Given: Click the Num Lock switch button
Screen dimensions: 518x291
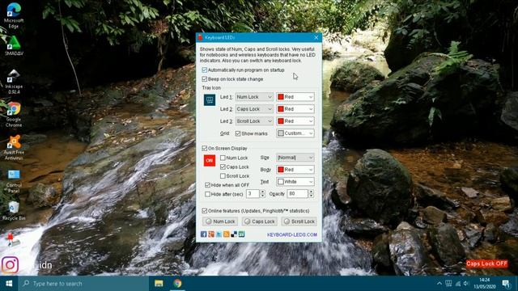Looking at the screenshot, I should coord(220,221).
